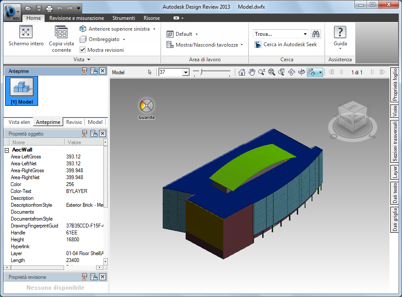This screenshot has width=402, height=297.
Task: Open the Viste side tab
Action: point(395,111)
